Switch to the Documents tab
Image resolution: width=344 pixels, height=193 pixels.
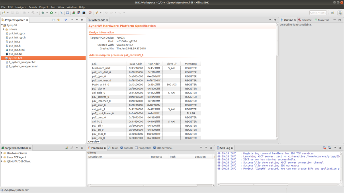[x=305, y=20]
